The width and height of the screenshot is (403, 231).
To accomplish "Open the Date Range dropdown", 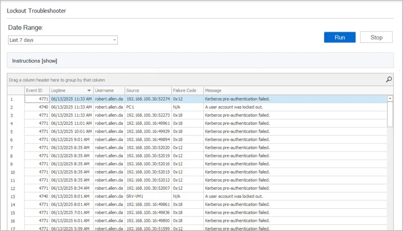I will (x=63, y=40).
